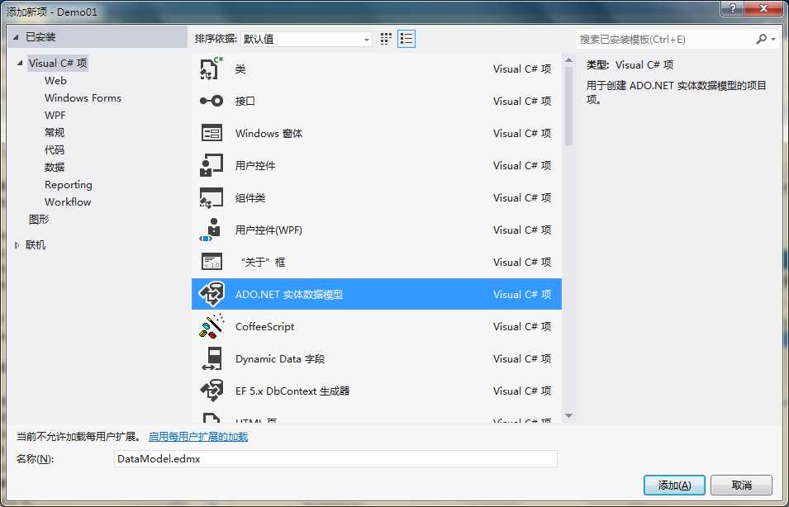Select the 组件类 component class icon
789x507 pixels.
pos(212,197)
